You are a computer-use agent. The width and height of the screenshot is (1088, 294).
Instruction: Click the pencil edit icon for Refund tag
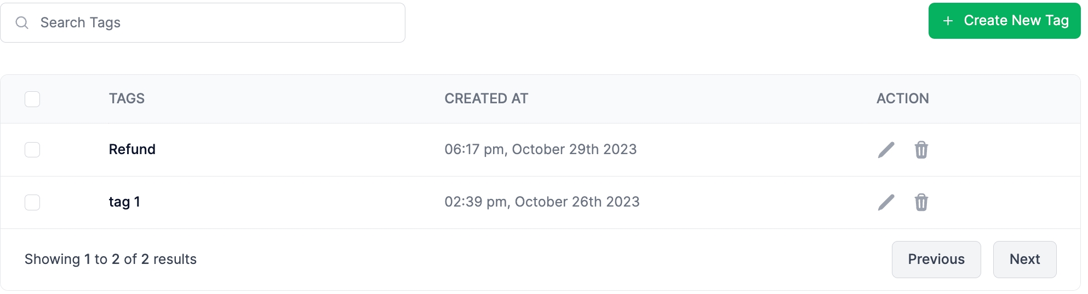[886, 150]
